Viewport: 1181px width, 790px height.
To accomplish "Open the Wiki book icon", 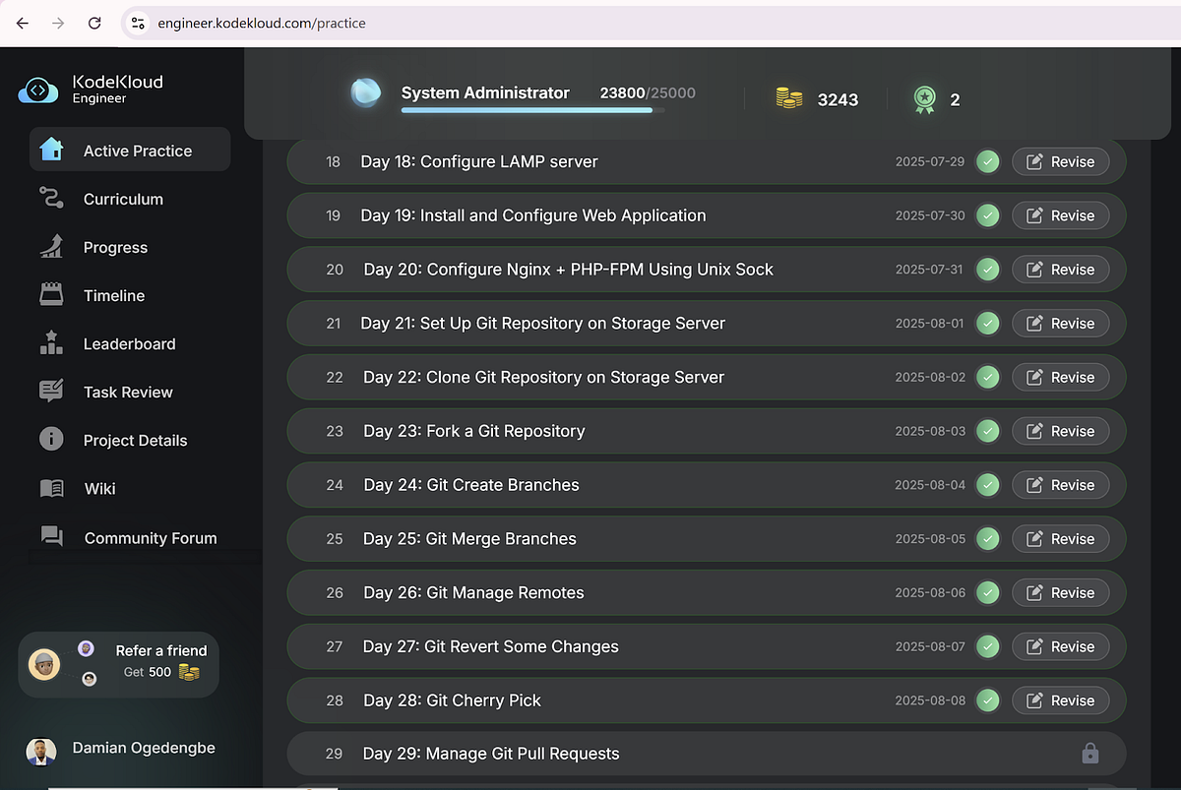I will point(51,488).
